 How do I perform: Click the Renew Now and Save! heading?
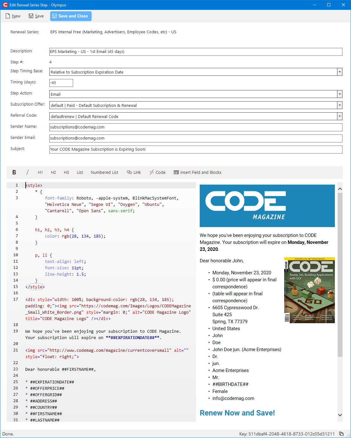pyautogui.click(x=237, y=413)
